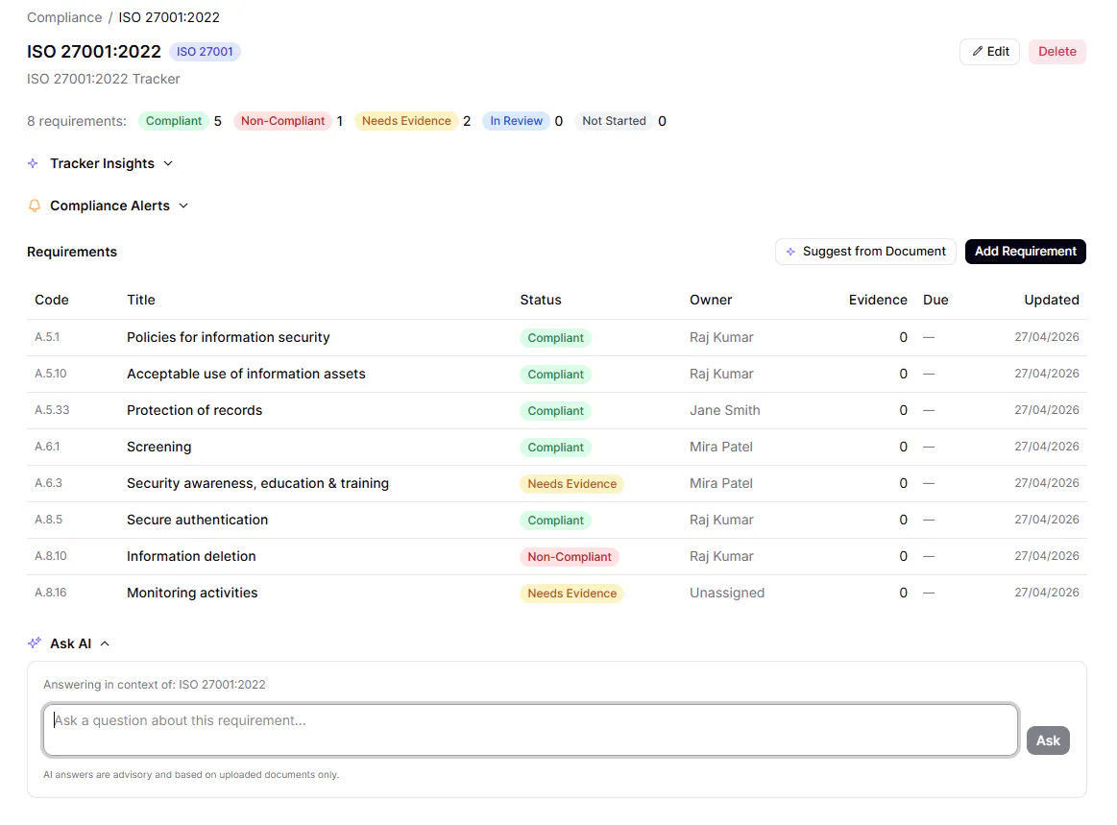Go to Compliance breadcrumb link

point(64,17)
